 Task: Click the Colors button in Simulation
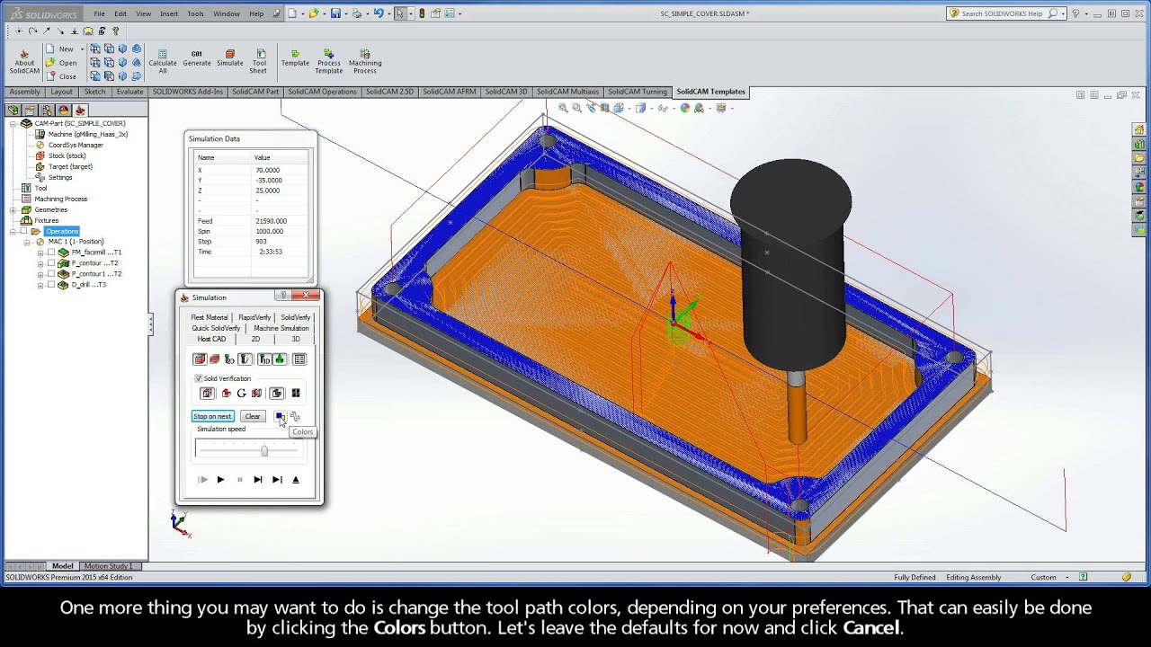point(281,416)
